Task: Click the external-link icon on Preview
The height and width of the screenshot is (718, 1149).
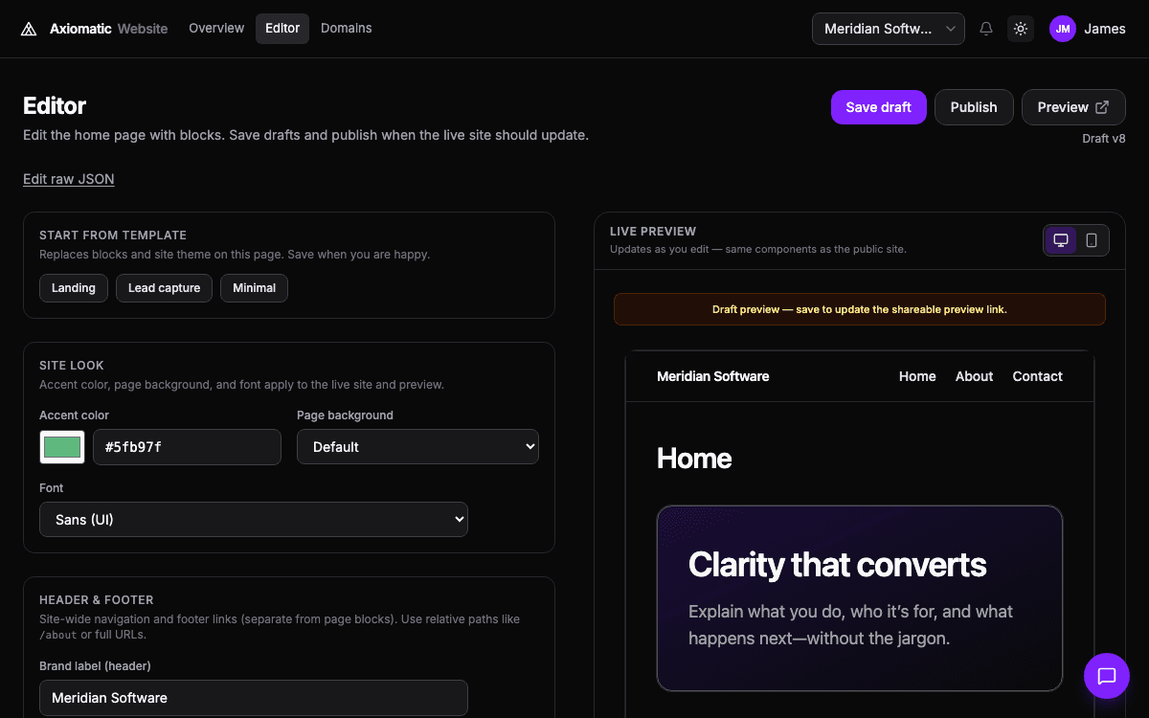Action: [1101, 107]
